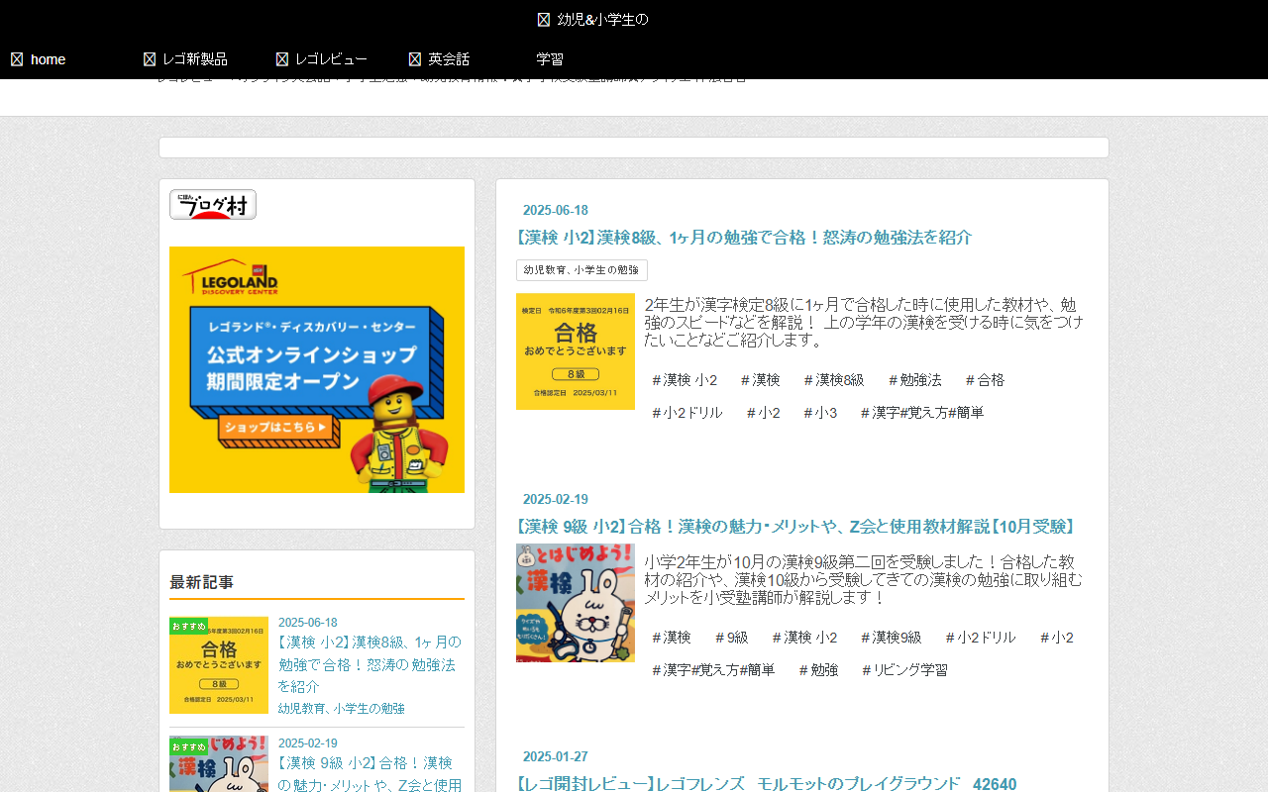Select the ＃9級 tag
Viewport: 1268px width, 792px height.
pyautogui.click(x=730, y=638)
